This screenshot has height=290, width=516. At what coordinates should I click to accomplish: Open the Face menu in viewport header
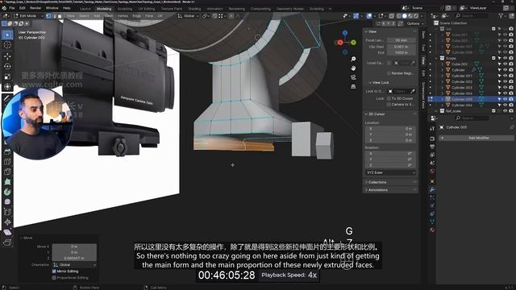pos(149,16)
